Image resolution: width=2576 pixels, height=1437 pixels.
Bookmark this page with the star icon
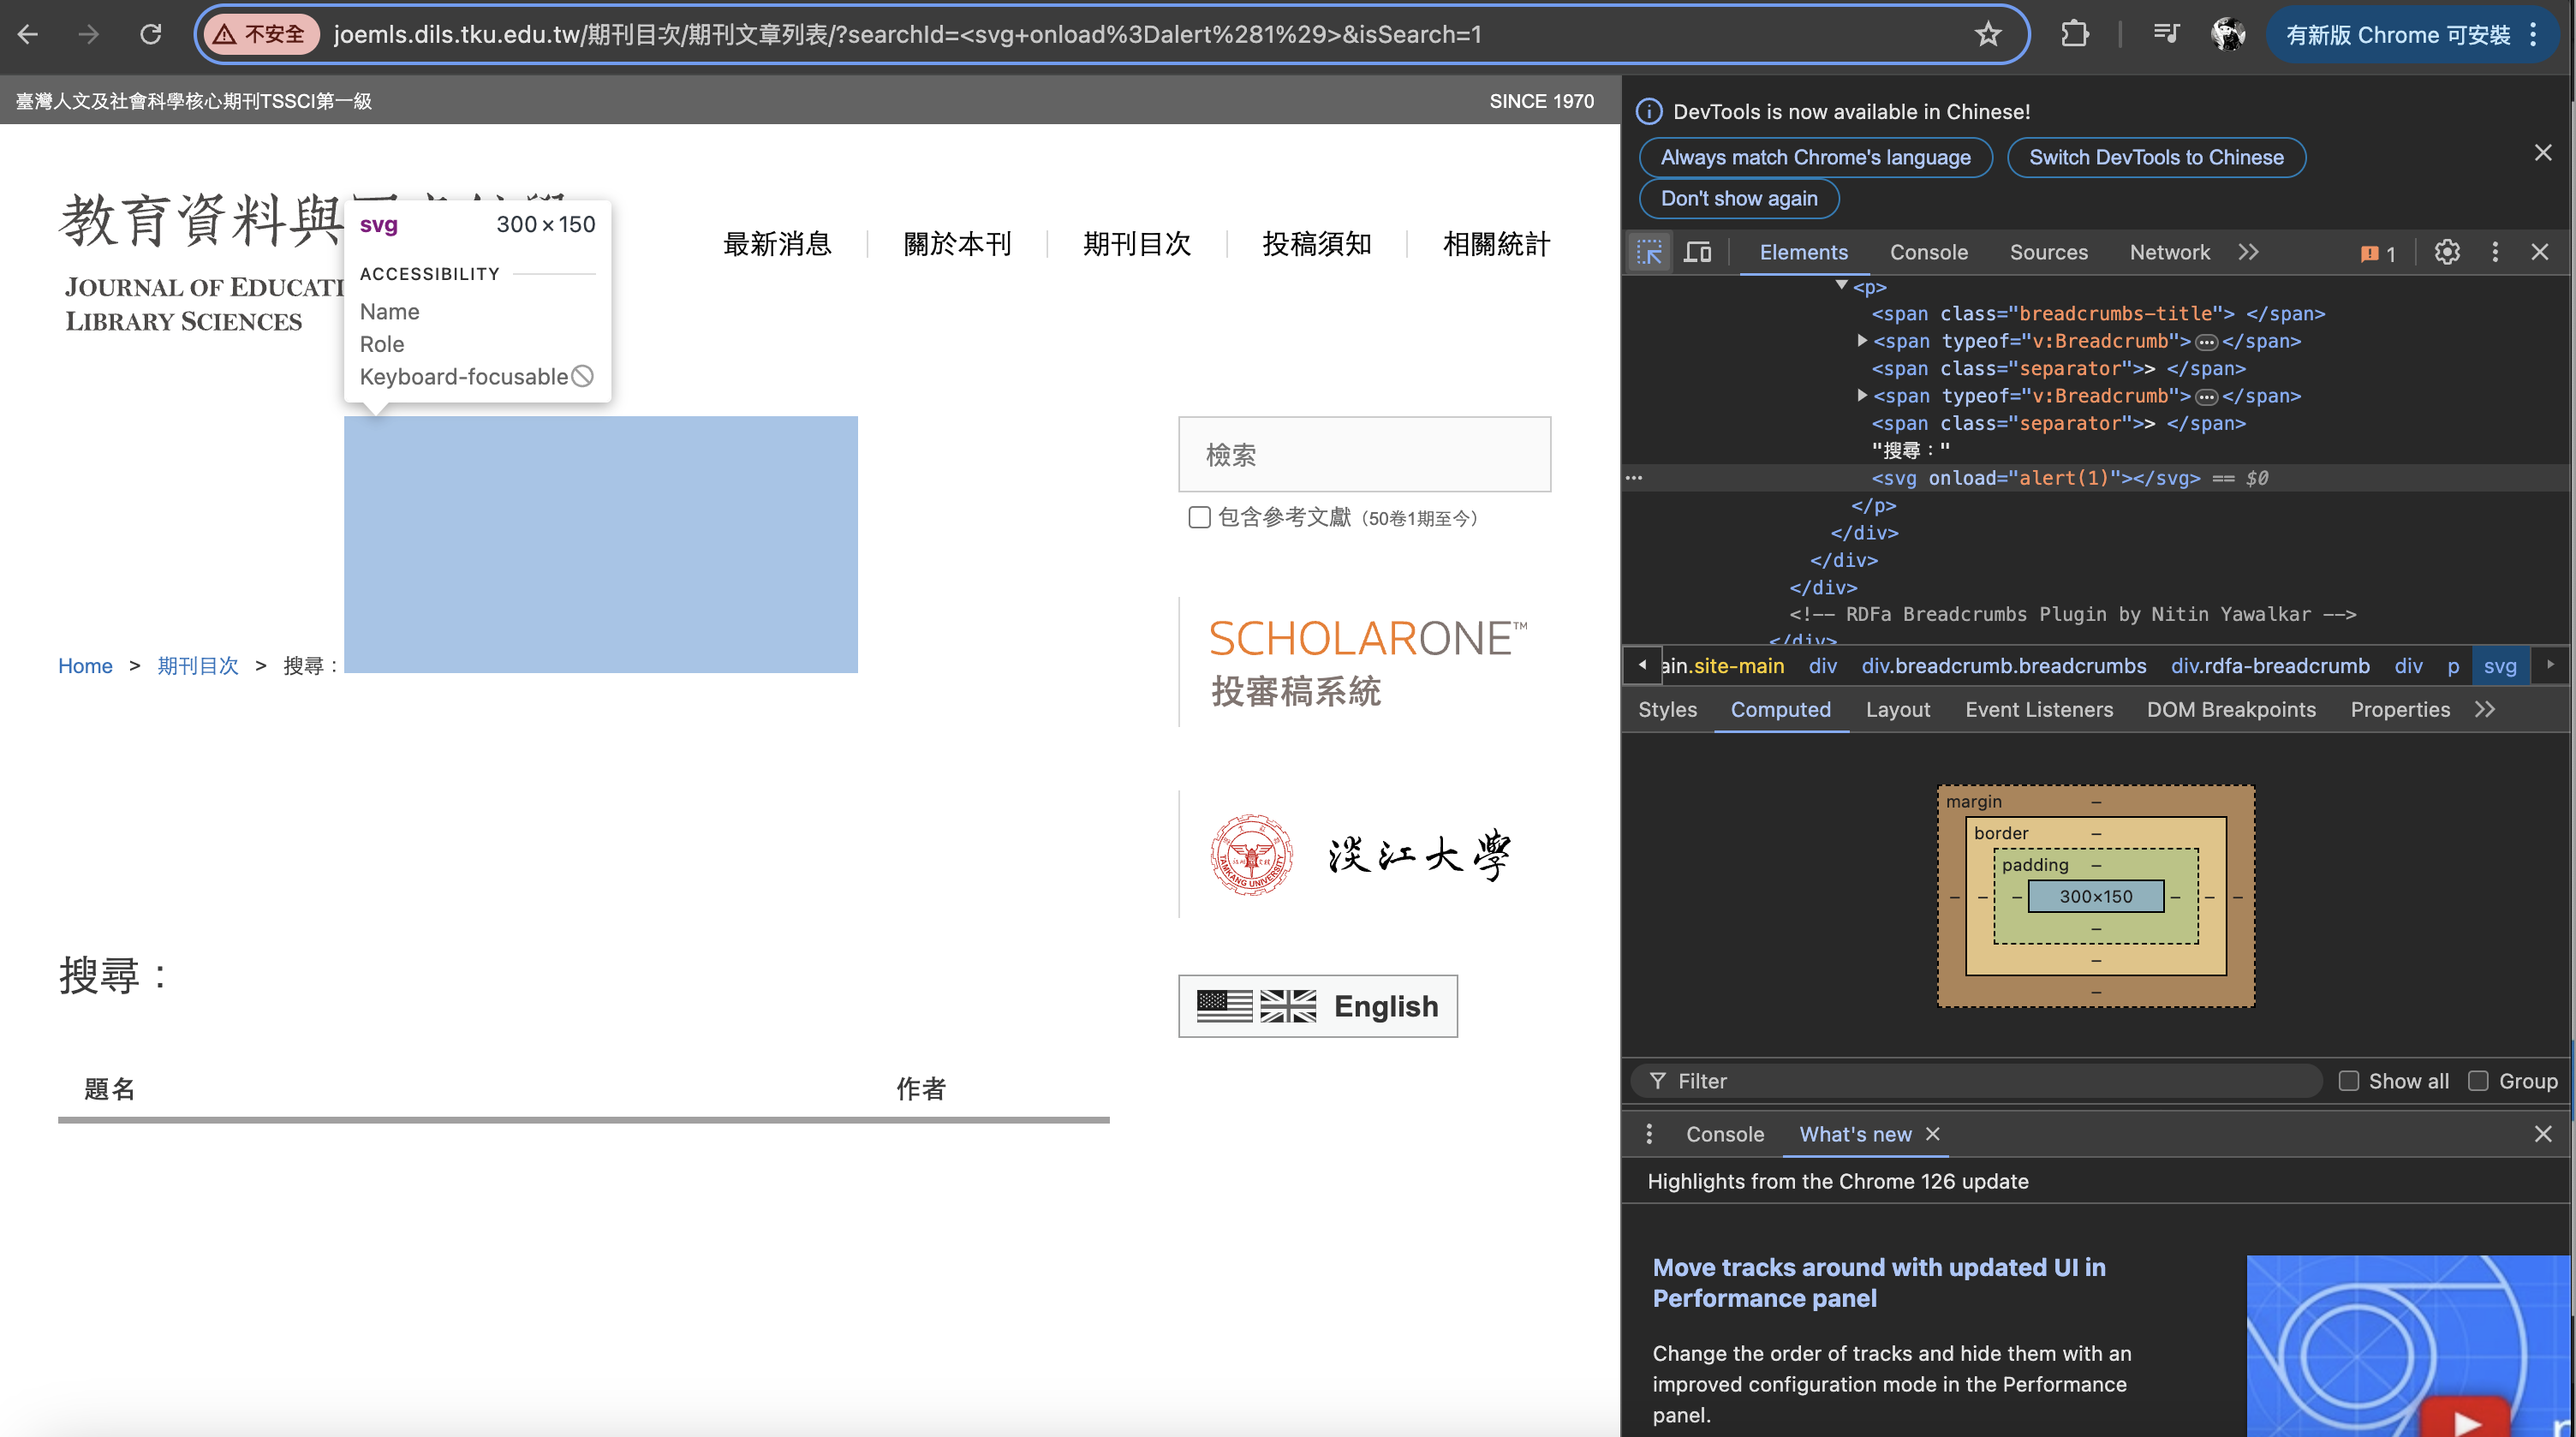pos(1988,34)
